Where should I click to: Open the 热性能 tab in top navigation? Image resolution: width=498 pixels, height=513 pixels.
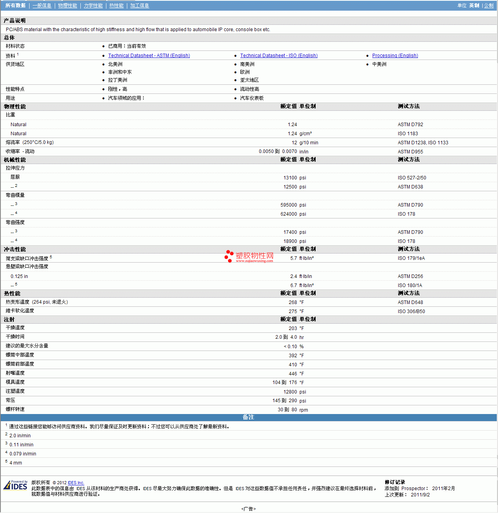116,6
